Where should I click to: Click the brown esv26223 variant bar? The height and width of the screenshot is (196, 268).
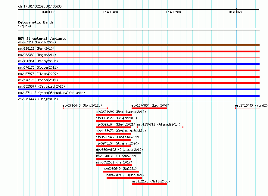coord(139,45)
